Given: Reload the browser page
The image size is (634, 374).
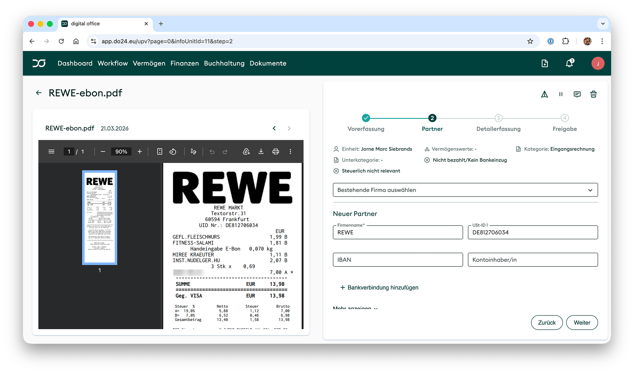Looking at the screenshot, I should coord(61,41).
